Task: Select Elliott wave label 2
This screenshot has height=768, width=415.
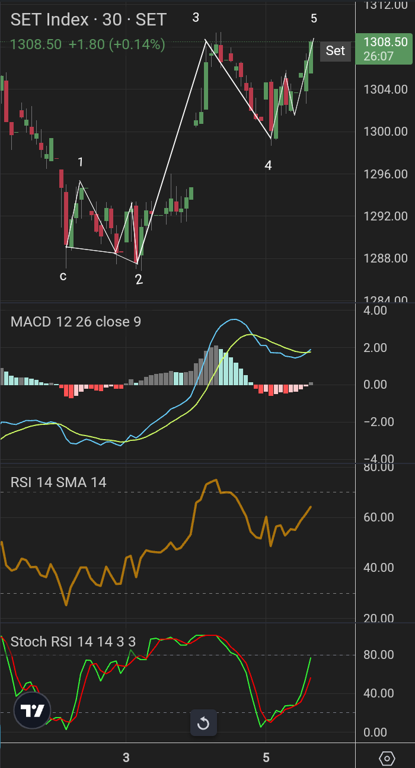Action: (x=139, y=280)
